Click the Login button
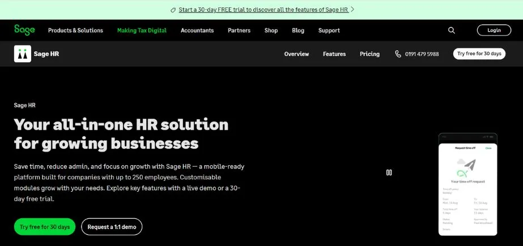The height and width of the screenshot is (246, 523). click(494, 30)
